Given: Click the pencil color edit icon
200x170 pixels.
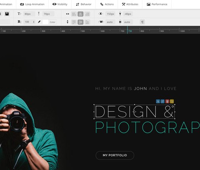Looking at the screenshot, I should (x=39, y=22).
